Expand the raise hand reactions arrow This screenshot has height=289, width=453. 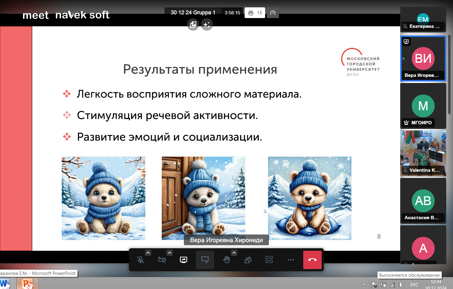234,253
